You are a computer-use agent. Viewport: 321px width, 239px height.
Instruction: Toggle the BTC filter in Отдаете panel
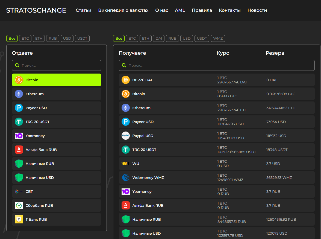click(x=25, y=38)
